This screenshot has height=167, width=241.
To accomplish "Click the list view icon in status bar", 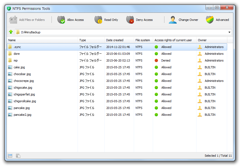I will click(10, 156).
